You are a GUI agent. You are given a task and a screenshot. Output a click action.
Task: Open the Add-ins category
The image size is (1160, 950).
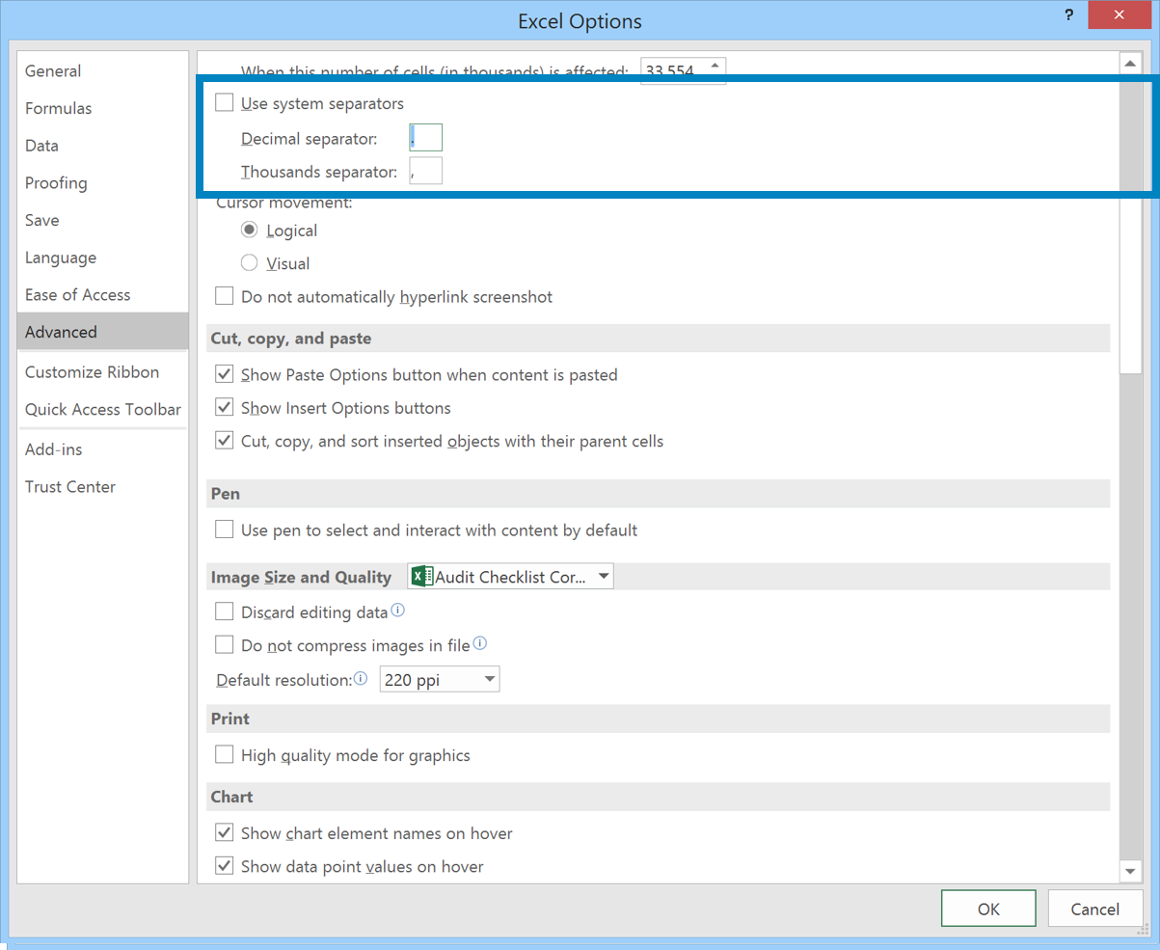click(102, 449)
